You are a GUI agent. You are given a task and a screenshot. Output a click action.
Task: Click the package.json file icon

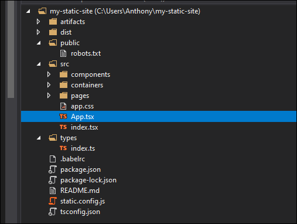[x=53, y=169]
